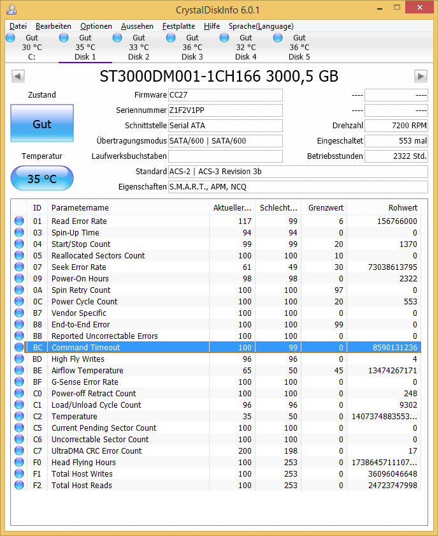
Task: Select the C: drive tab
Action: click(x=31, y=47)
